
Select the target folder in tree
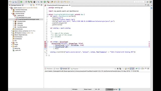pos(16,44)
